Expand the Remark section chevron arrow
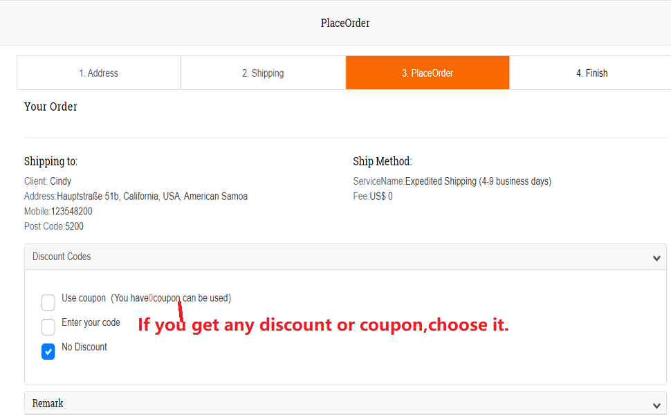The image size is (671, 415). tap(656, 405)
